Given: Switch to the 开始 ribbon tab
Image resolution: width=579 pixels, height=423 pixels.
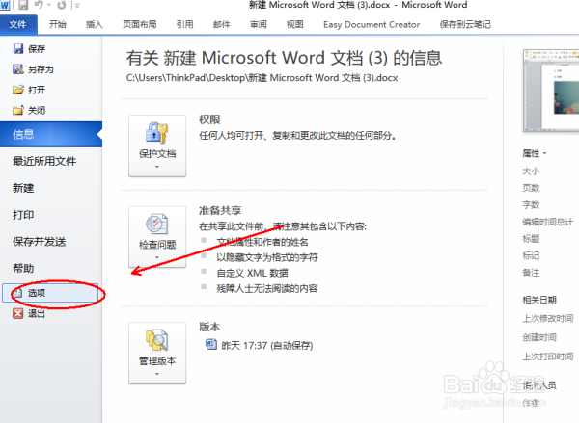Looking at the screenshot, I should point(58,25).
